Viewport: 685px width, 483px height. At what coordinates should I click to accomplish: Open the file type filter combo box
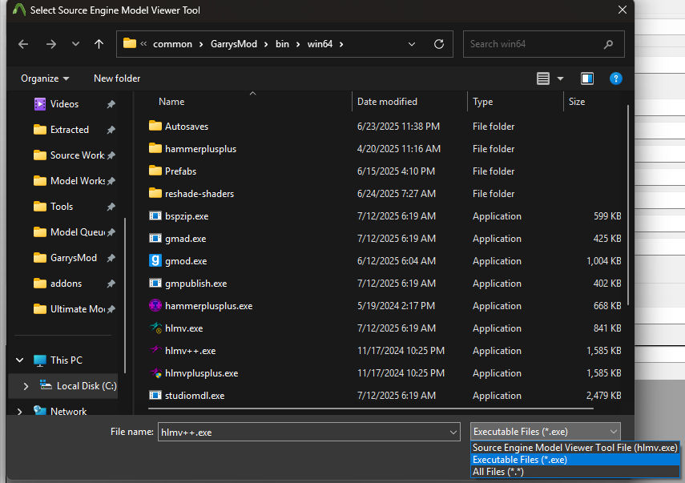pyautogui.click(x=546, y=432)
